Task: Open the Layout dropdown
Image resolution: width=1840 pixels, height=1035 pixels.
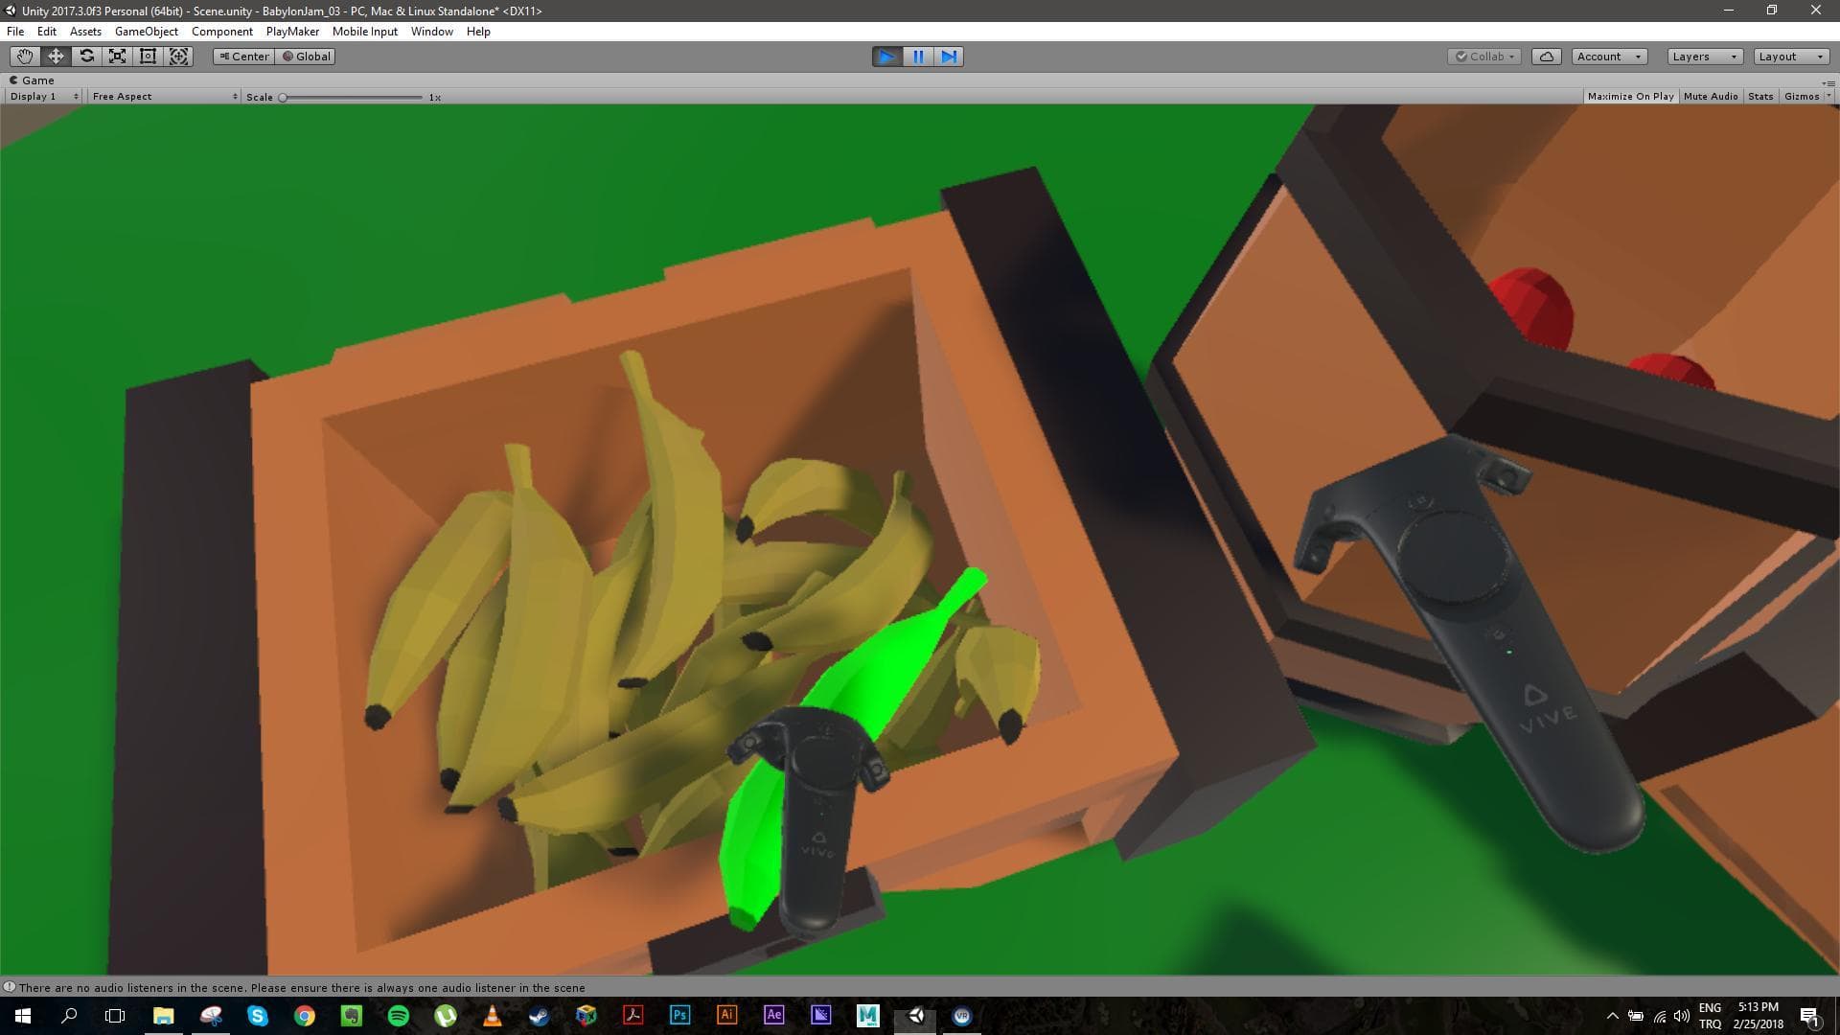Action: (1791, 57)
